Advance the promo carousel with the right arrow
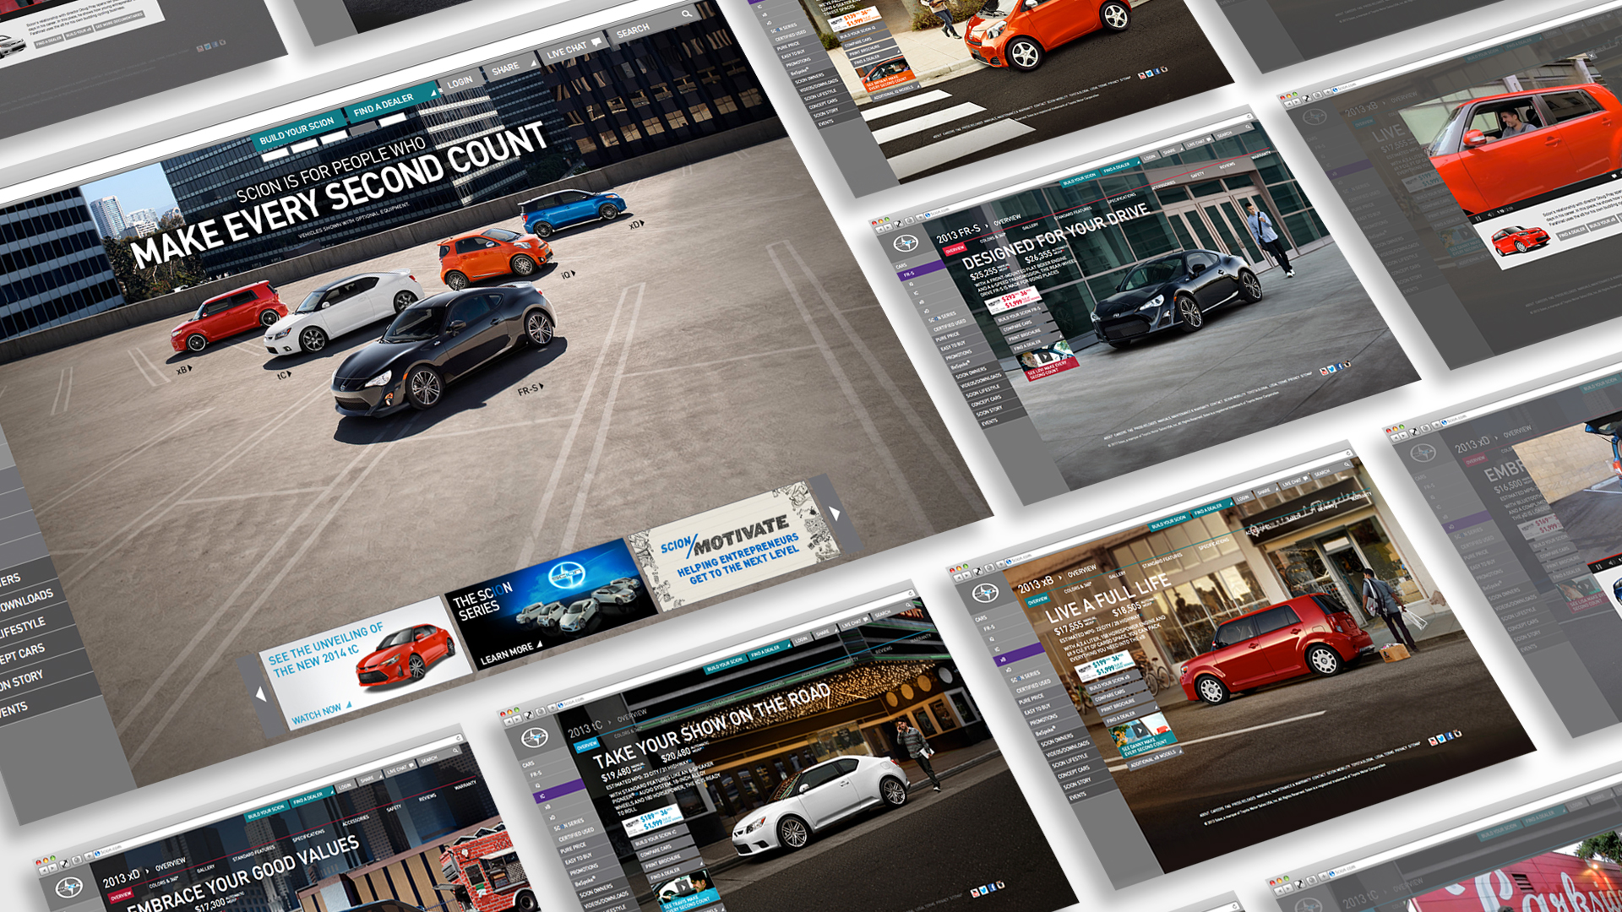The image size is (1622, 912). (835, 513)
